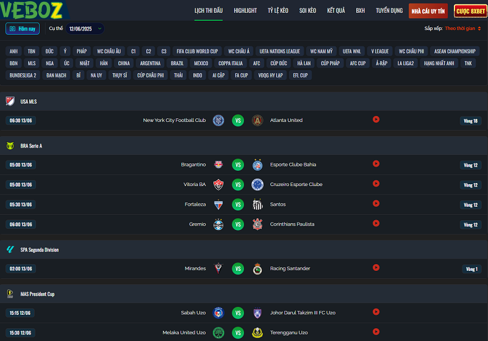The height and width of the screenshot is (341, 488).
Task: Filter by ANH league
Action: pos(13,51)
